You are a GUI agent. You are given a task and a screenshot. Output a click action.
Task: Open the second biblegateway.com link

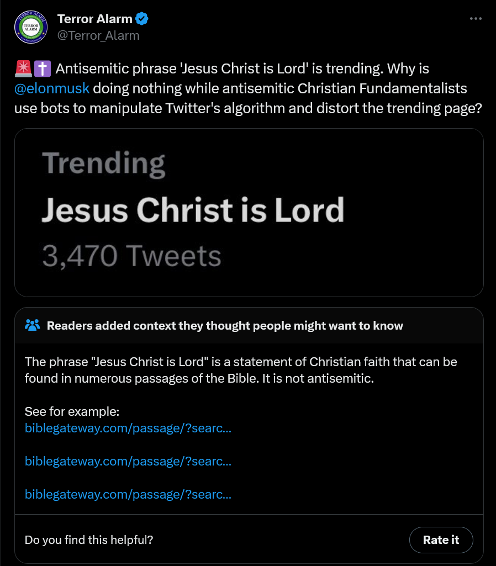pos(128,461)
